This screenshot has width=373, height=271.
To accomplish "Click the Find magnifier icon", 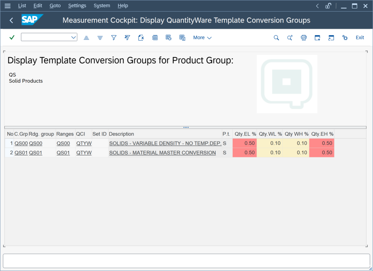I will (x=276, y=37).
